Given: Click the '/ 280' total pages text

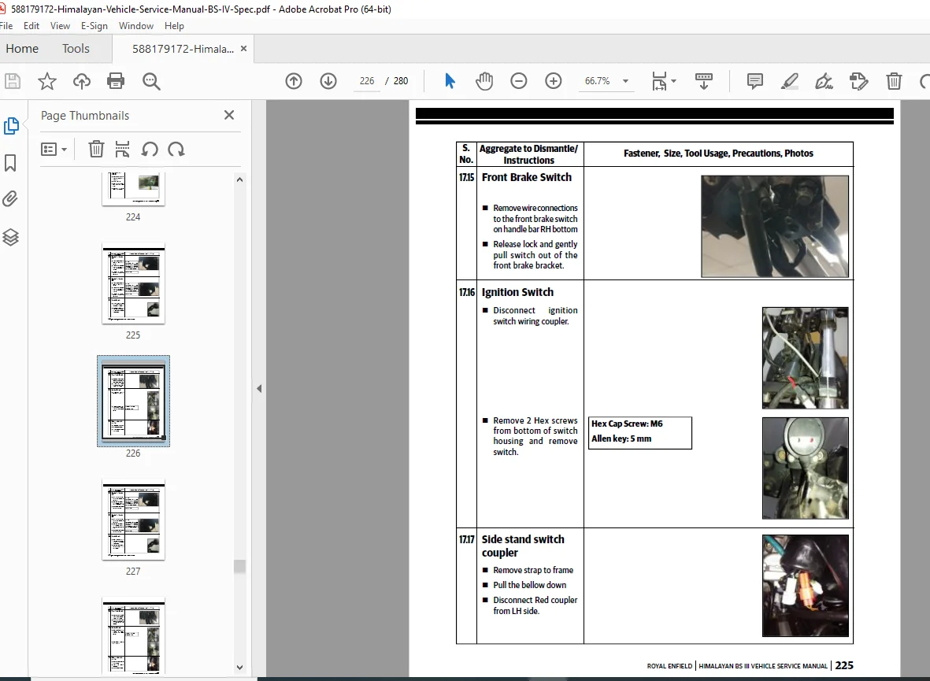Looking at the screenshot, I should tap(397, 81).
